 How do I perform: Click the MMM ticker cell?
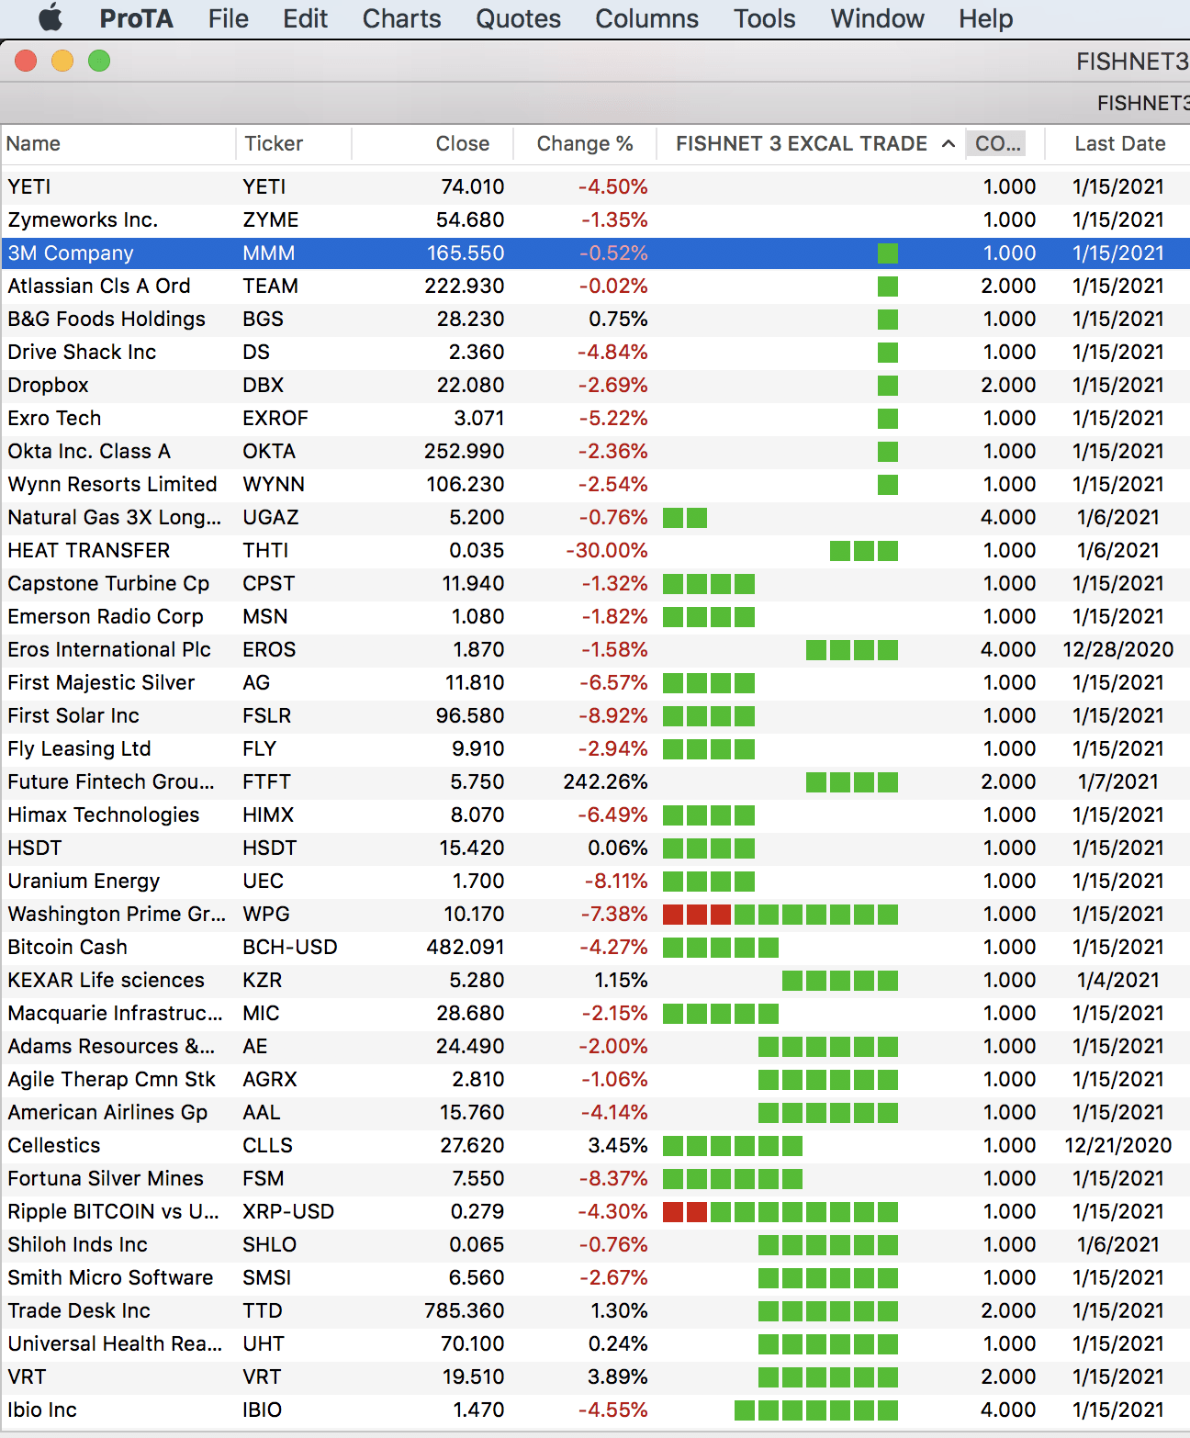tap(268, 253)
